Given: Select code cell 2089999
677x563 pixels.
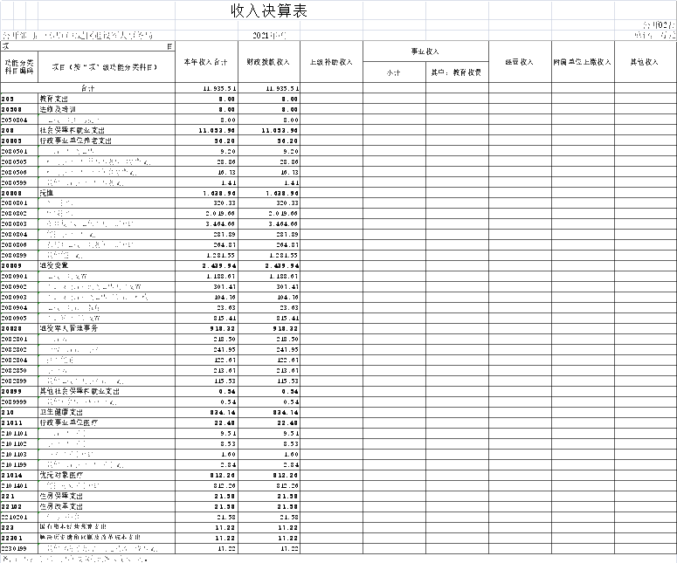Looking at the screenshot, I should pyautogui.click(x=19, y=402).
